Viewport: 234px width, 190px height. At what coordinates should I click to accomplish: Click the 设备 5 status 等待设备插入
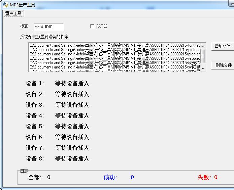tap(72, 126)
